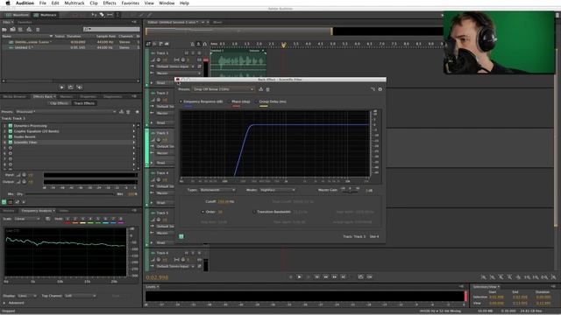The height and width of the screenshot is (315, 561).
Task: Adjust the Master Gain slider
Action: pyautogui.click(x=350, y=191)
